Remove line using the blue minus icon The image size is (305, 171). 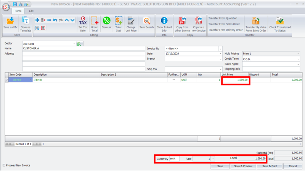click(49, 20)
